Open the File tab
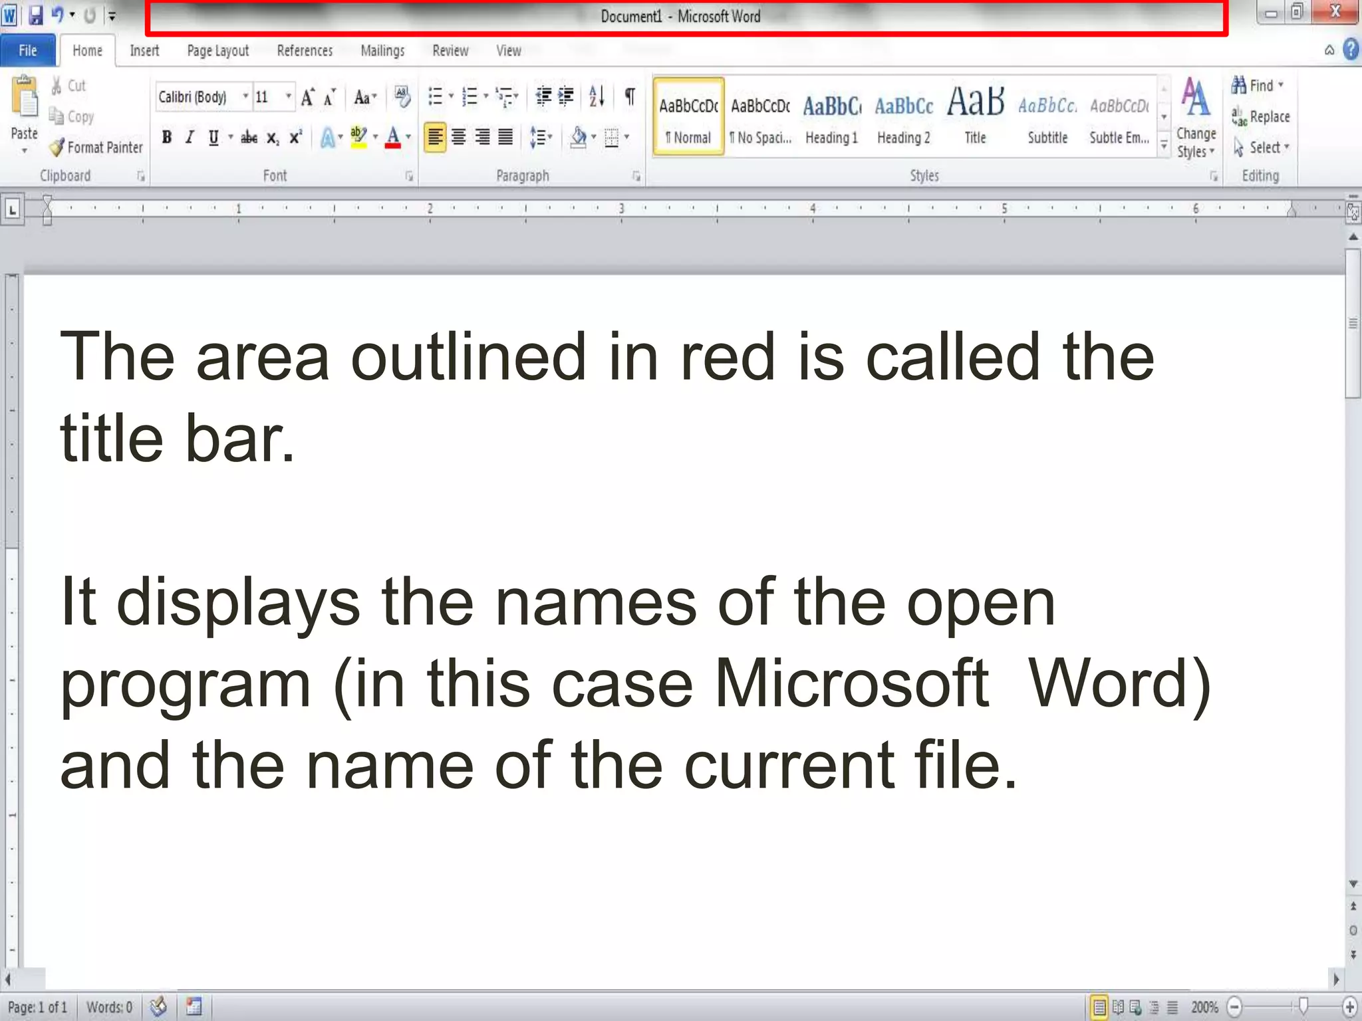This screenshot has width=1362, height=1021. 27,51
